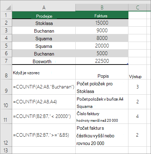Select the =COUNTIF(A2:A8,A4) formula cell
151x154 pixels.
(x=44, y=102)
